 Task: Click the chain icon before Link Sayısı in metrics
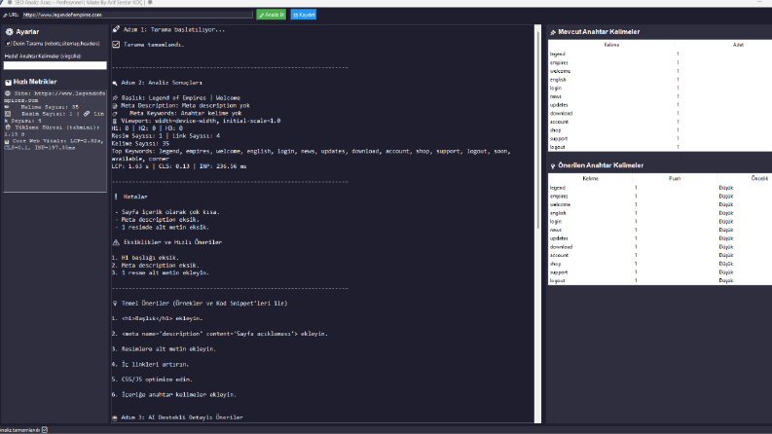point(87,114)
